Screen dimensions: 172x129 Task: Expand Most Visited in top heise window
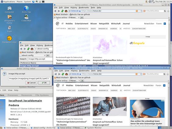click(x=61, y=14)
